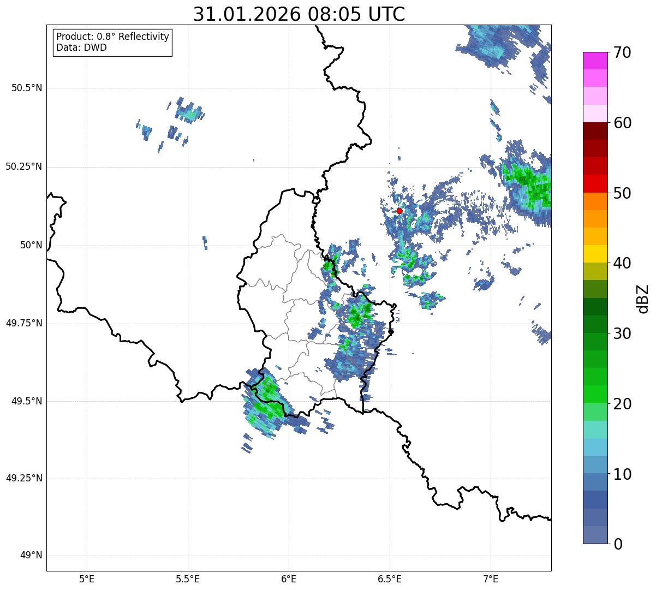
Task: Click the Product: 0.8° Reflectivity label
Action: [x=112, y=37]
